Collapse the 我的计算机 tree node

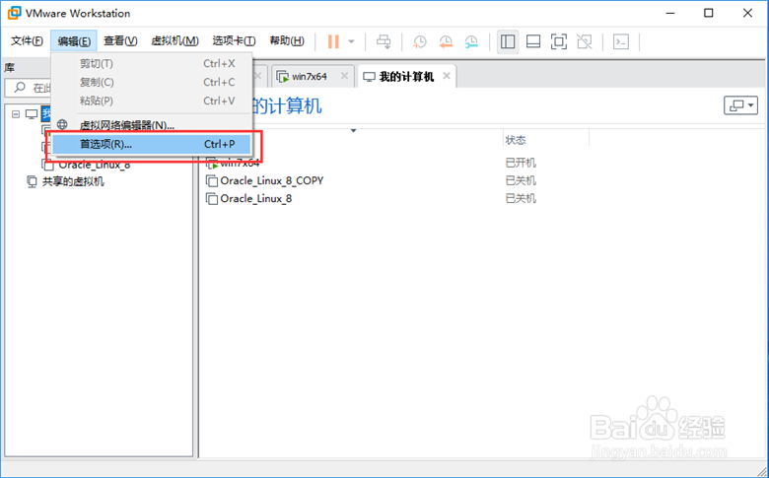16,114
